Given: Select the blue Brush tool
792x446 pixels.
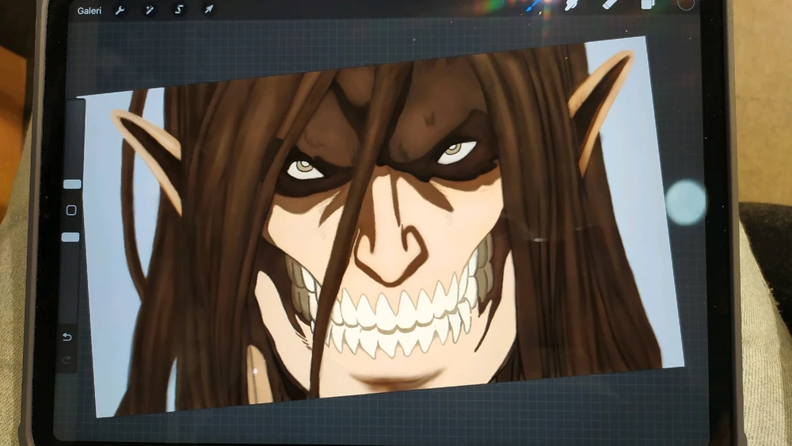Looking at the screenshot, I should pos(533,6).
